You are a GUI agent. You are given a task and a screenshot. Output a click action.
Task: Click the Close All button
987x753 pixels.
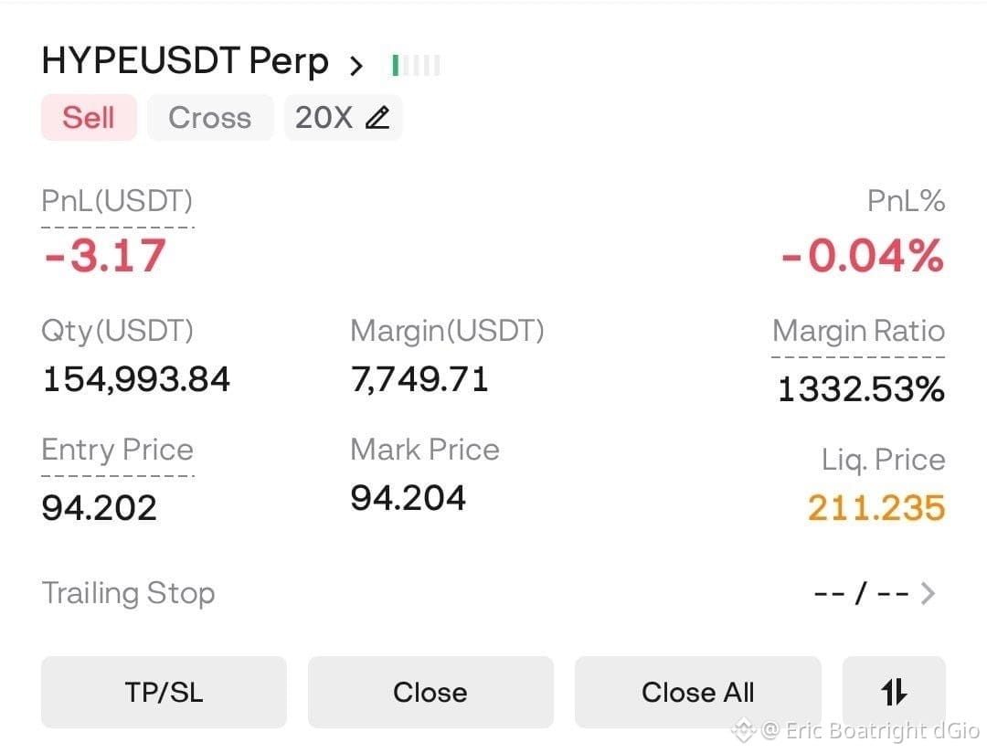coord(697,692)
